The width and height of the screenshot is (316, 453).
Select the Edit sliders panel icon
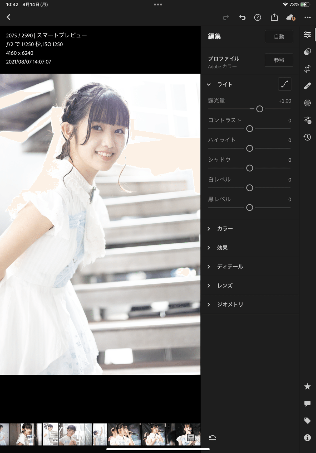coord(307,35)
